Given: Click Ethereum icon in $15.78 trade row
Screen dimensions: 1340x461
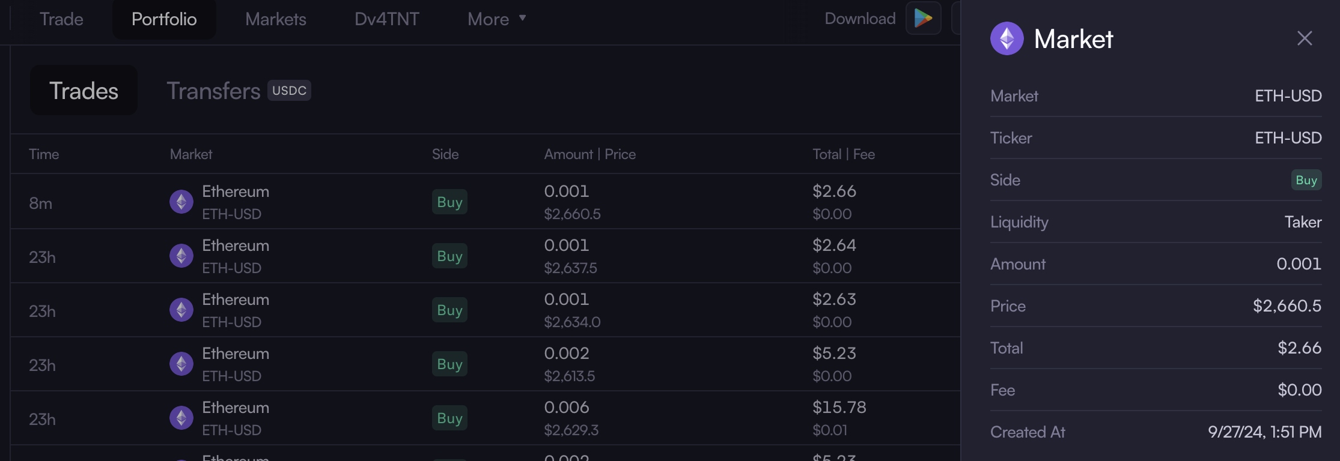Looking at the screenshot, I should [x=181, y=418].
